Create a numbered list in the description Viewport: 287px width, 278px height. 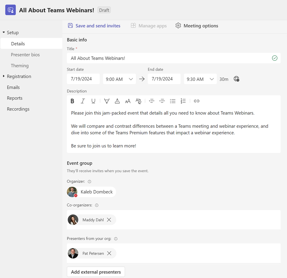183,101
